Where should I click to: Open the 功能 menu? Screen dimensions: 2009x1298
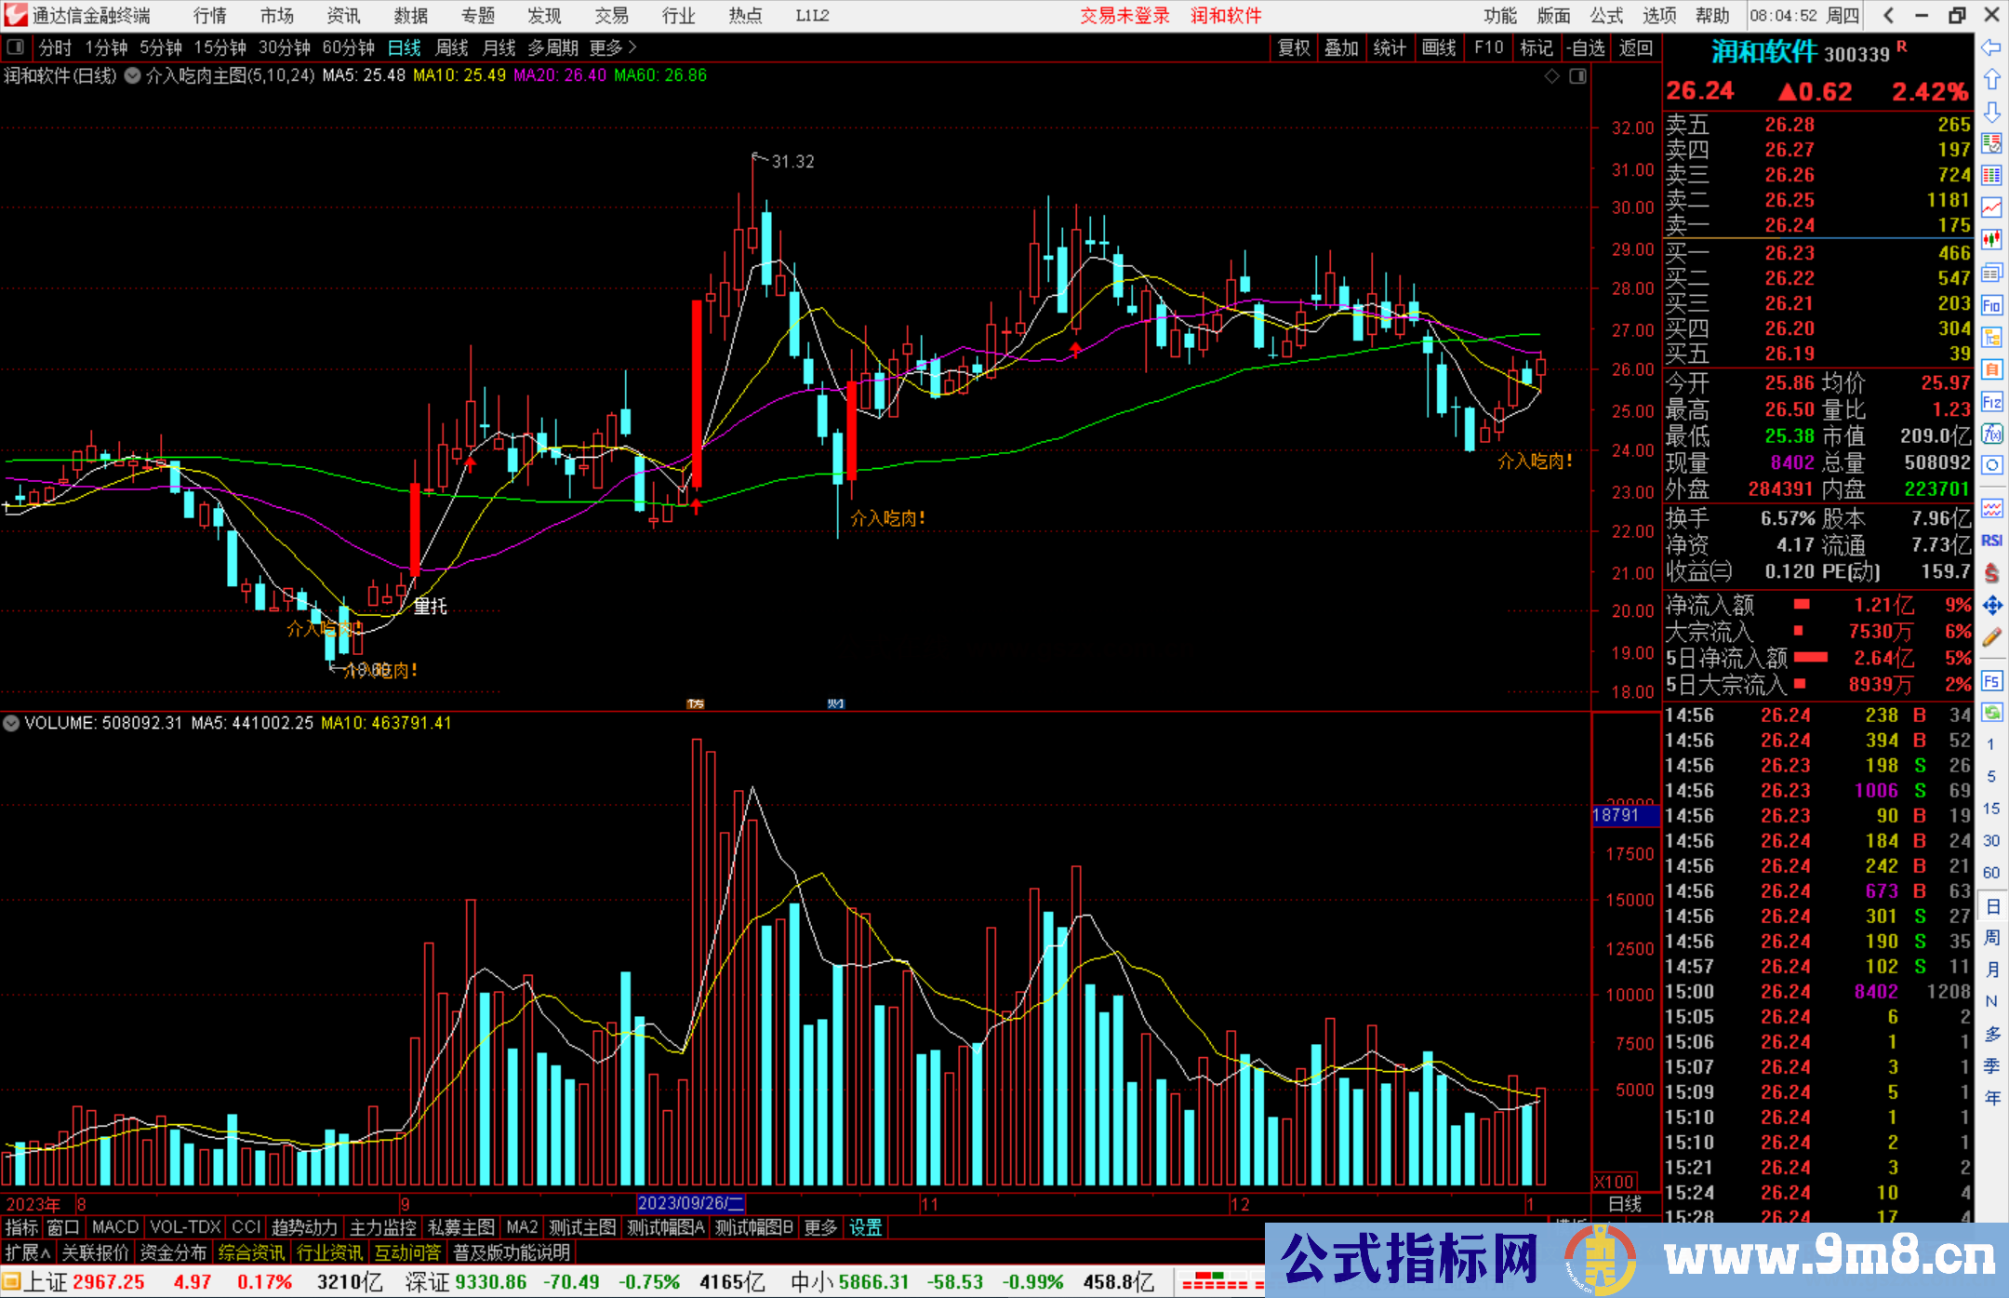click(1500, 16)
